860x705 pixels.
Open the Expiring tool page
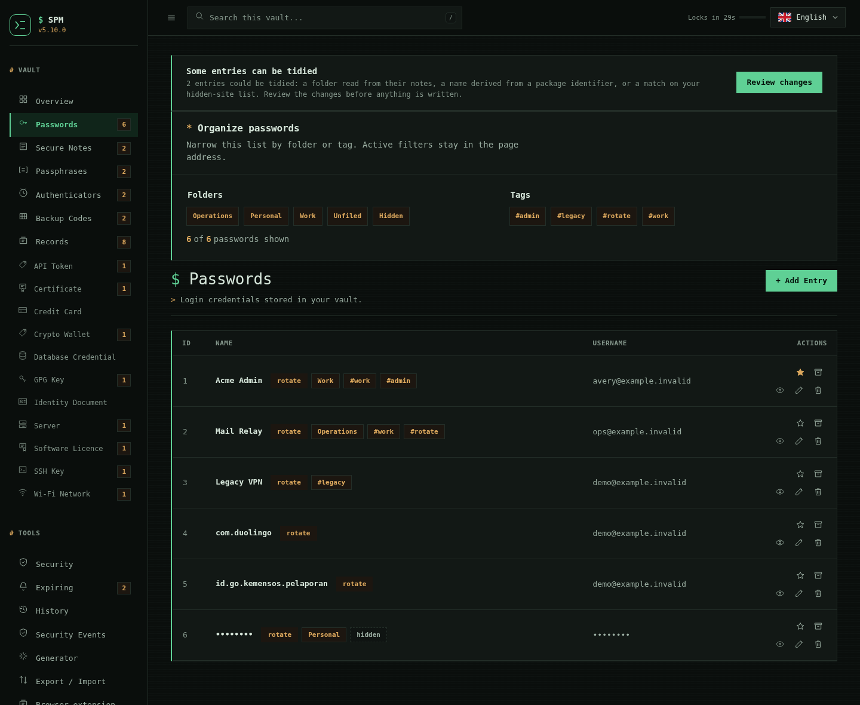point(74,588)
